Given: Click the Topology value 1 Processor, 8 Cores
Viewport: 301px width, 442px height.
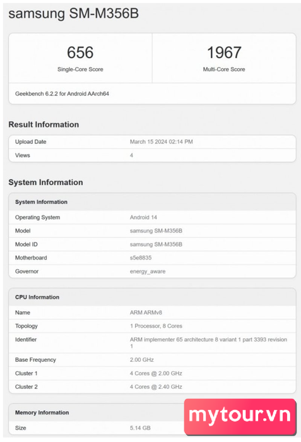Looking at the screenshot, I should 156,326.
